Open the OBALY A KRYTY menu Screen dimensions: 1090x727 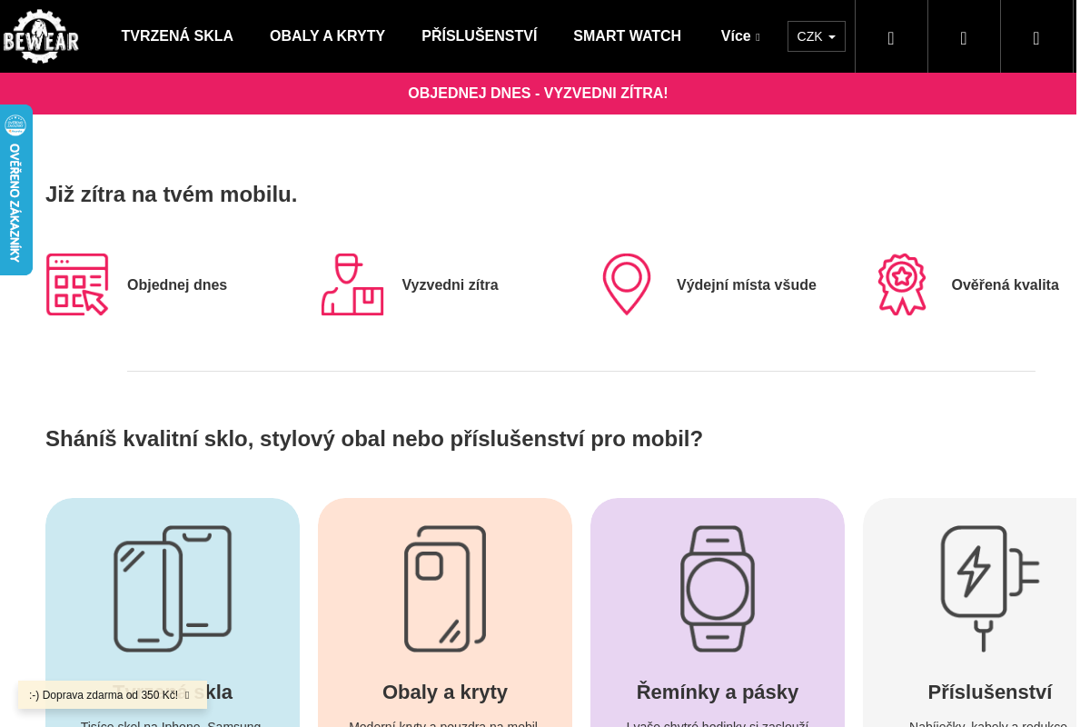coord(327,36)
